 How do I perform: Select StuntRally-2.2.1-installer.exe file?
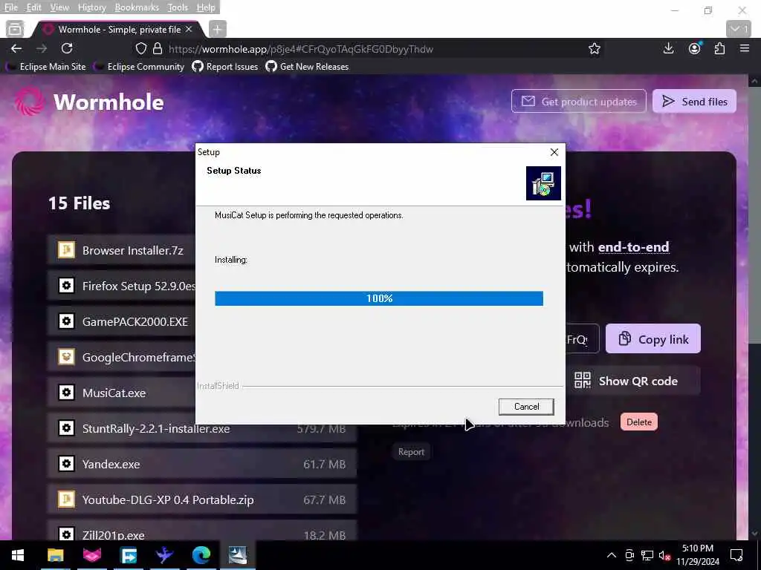pos(202,428)
